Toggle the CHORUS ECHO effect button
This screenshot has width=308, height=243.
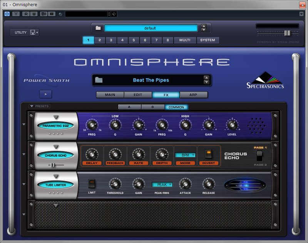click(x=55, y=155)
